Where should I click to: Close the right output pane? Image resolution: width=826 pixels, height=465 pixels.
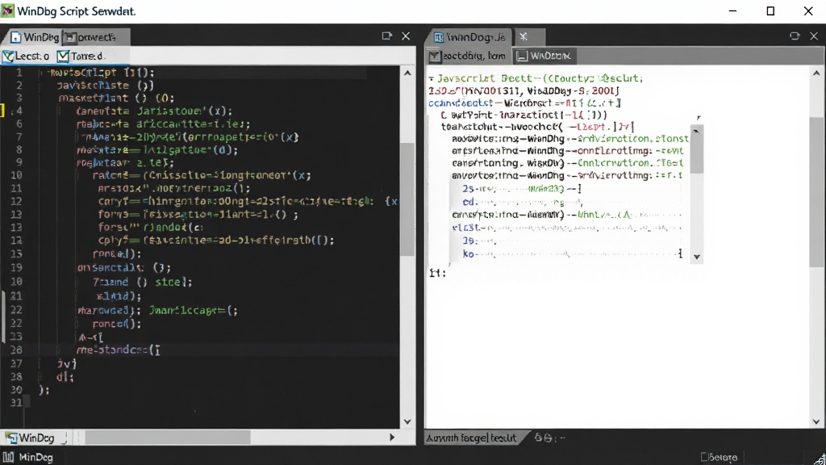814,36
